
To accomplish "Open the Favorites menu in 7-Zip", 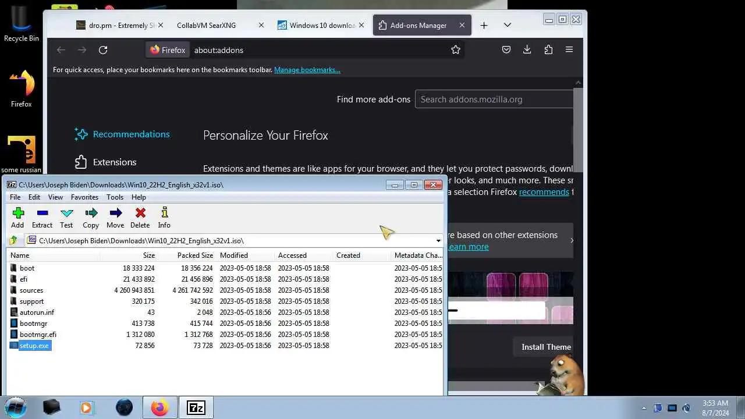I will (84, 197).
